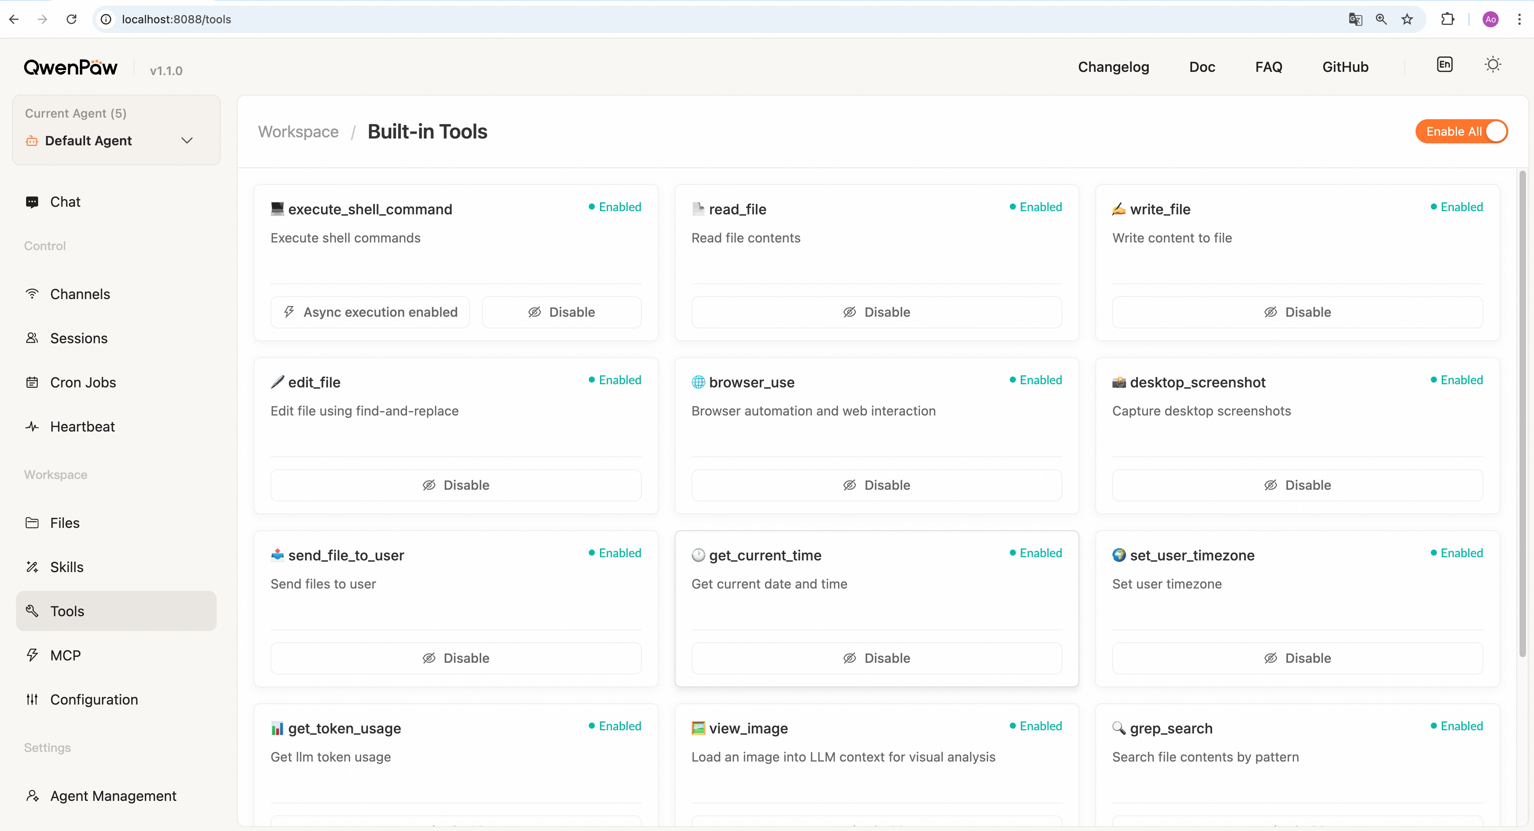Click the translate page icon in the address bar
Screen dimensions: 1534x831
click(x=1355, y=19)
